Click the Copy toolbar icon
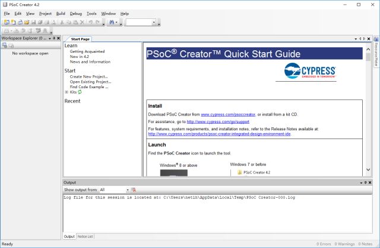This screenshot has width=380, height=248. pyautogui.click(x=69, y=22)
